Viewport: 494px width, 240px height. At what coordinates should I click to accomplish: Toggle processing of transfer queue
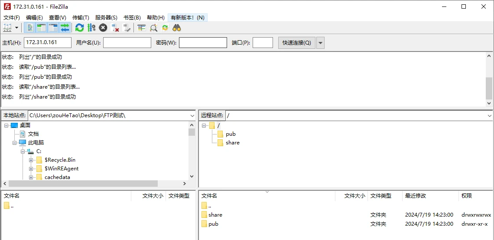point(91,28)
